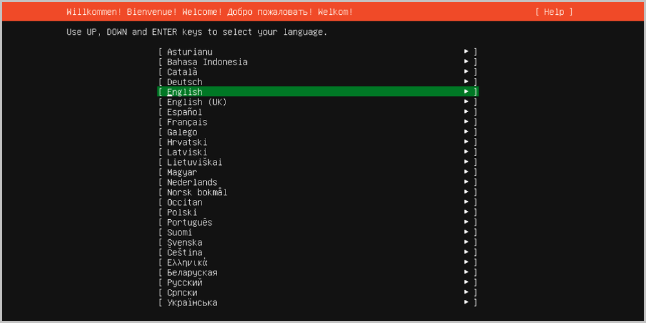This screenshot has width=646, height=323.
Task: Expand the Hrvatski entry arrow
Action: 466,142
